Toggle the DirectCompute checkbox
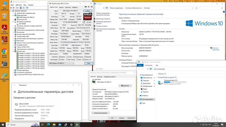This screenshot has width=226, height=127. click(x=74, y=57)
